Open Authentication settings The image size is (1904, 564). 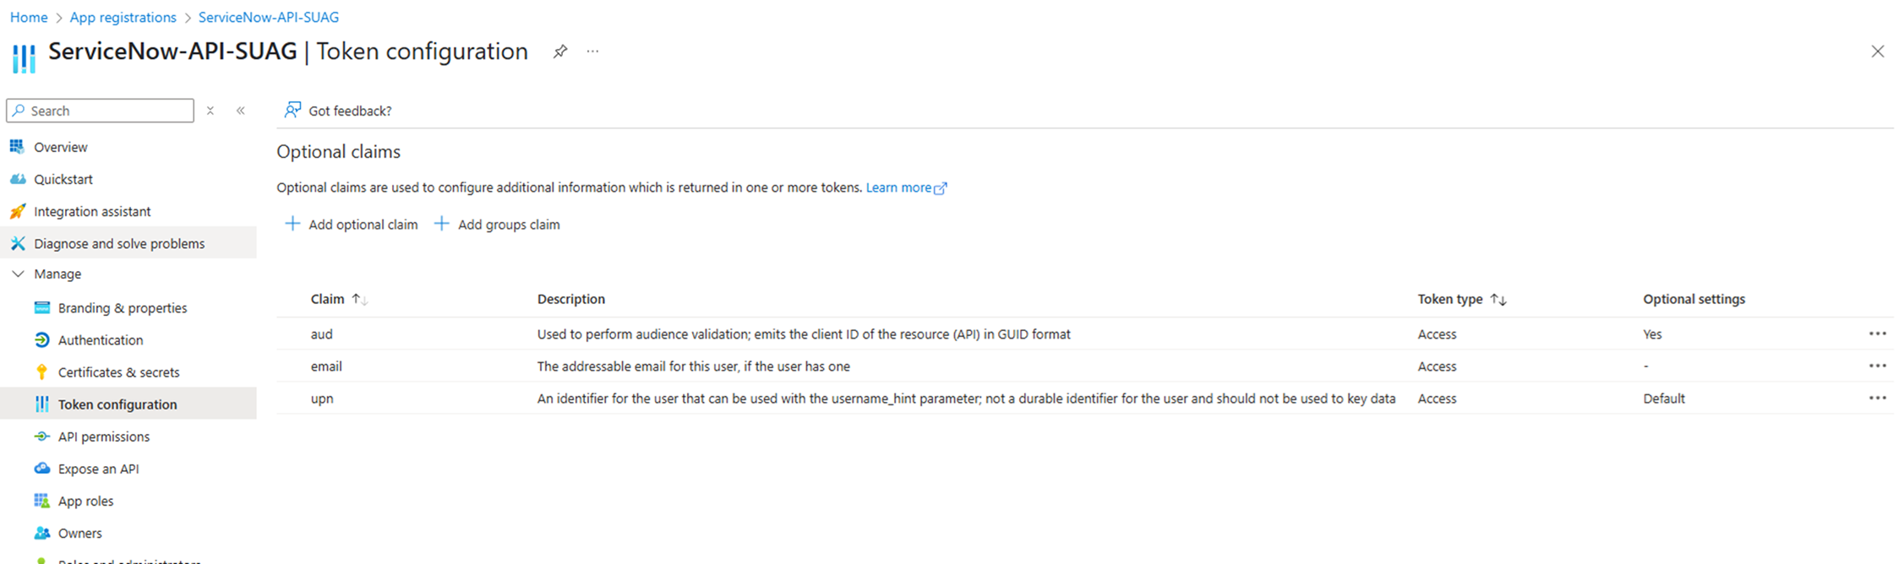[100, 339]
